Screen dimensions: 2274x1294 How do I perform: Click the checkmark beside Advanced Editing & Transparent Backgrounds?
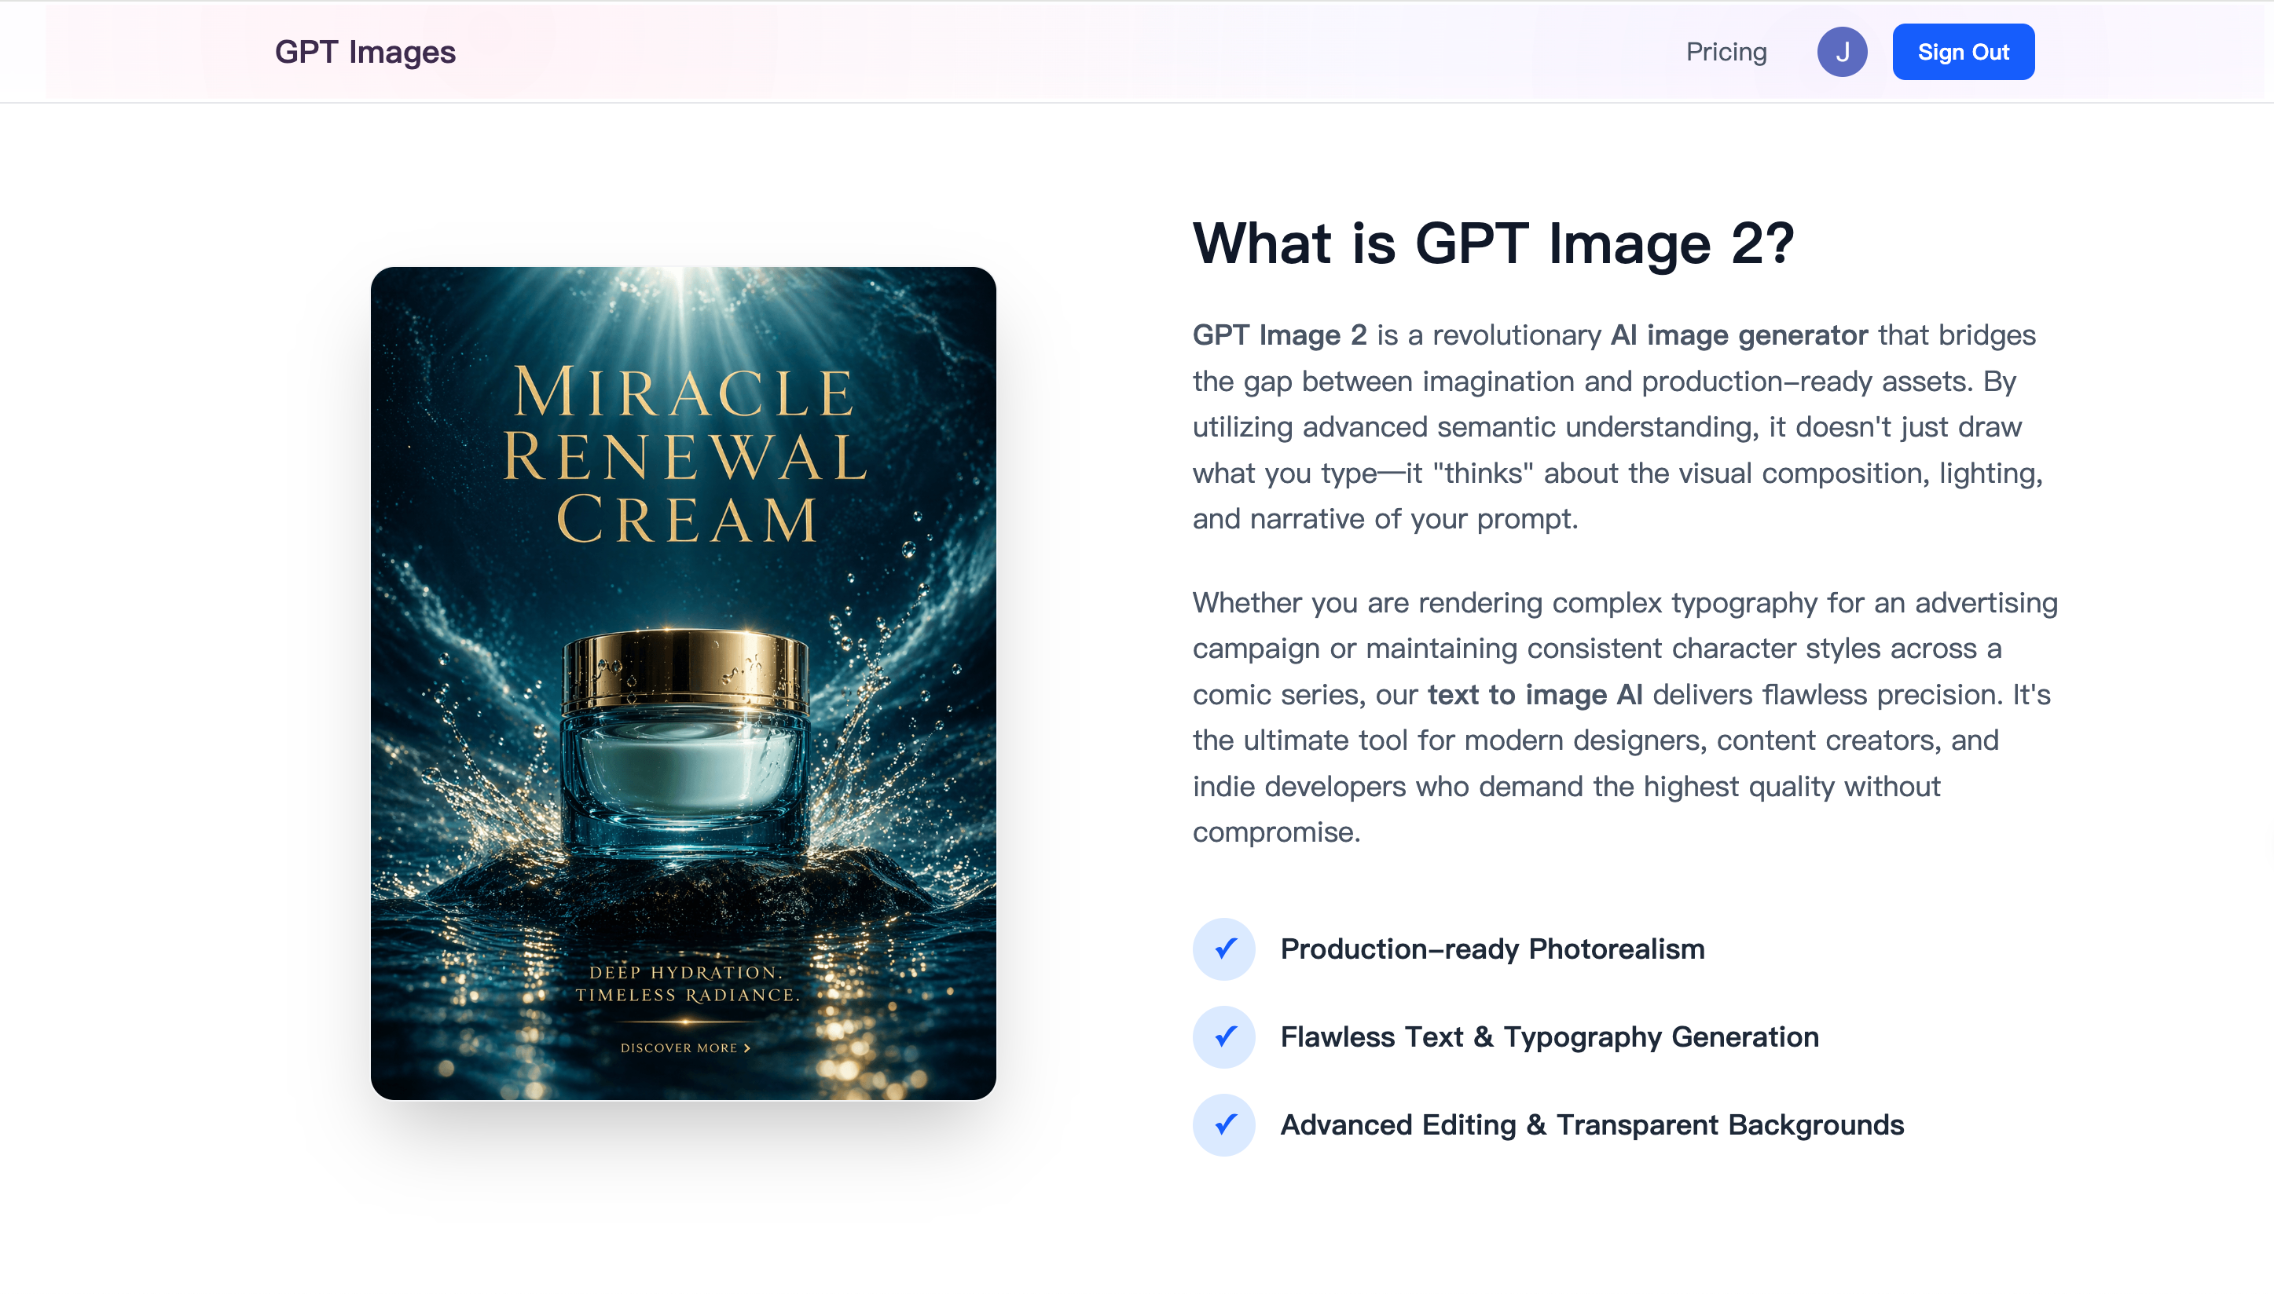(1223, 1124)
